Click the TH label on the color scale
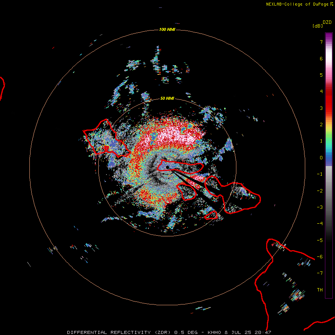This screenshot has height=335, width=335. (320, 290)
